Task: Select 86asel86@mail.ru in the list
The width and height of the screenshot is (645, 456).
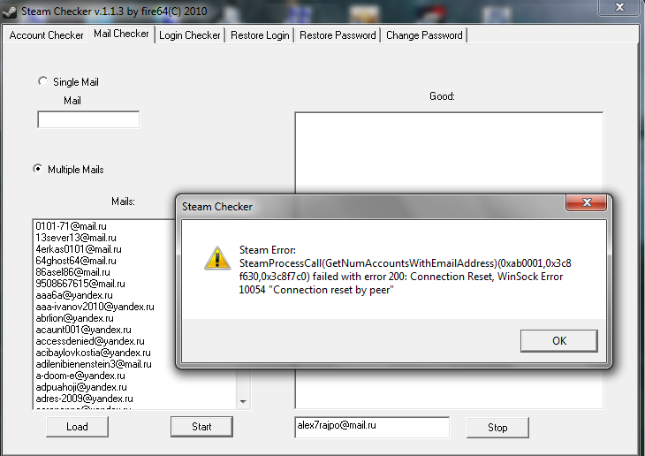Action: click(x=72, y=272)
